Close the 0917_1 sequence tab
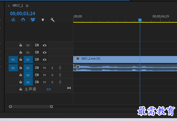177x121 pixels. [x=9, y=6]
